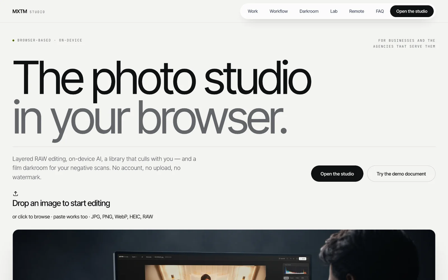Open the Darkroom nav link
The height and width of the screenshot is (280, 448).
(x=309, y=11)
